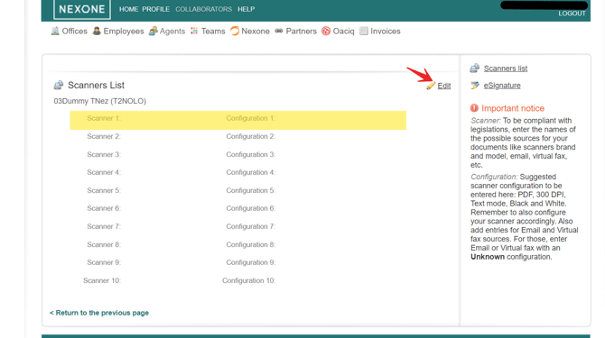
Task: Open the Invoices tab
Action: coord(386,32)
